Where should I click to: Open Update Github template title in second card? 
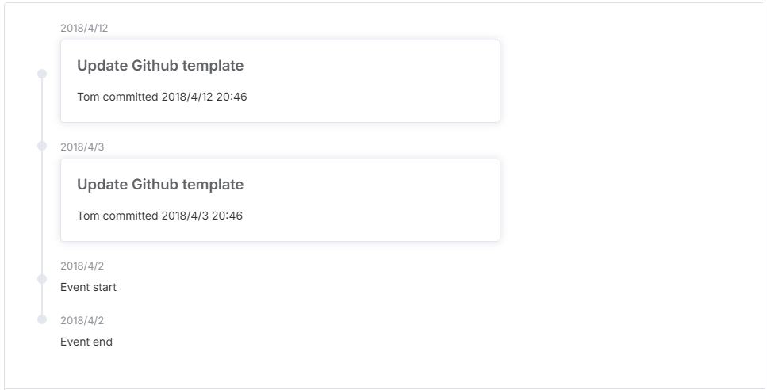point(160,184)
